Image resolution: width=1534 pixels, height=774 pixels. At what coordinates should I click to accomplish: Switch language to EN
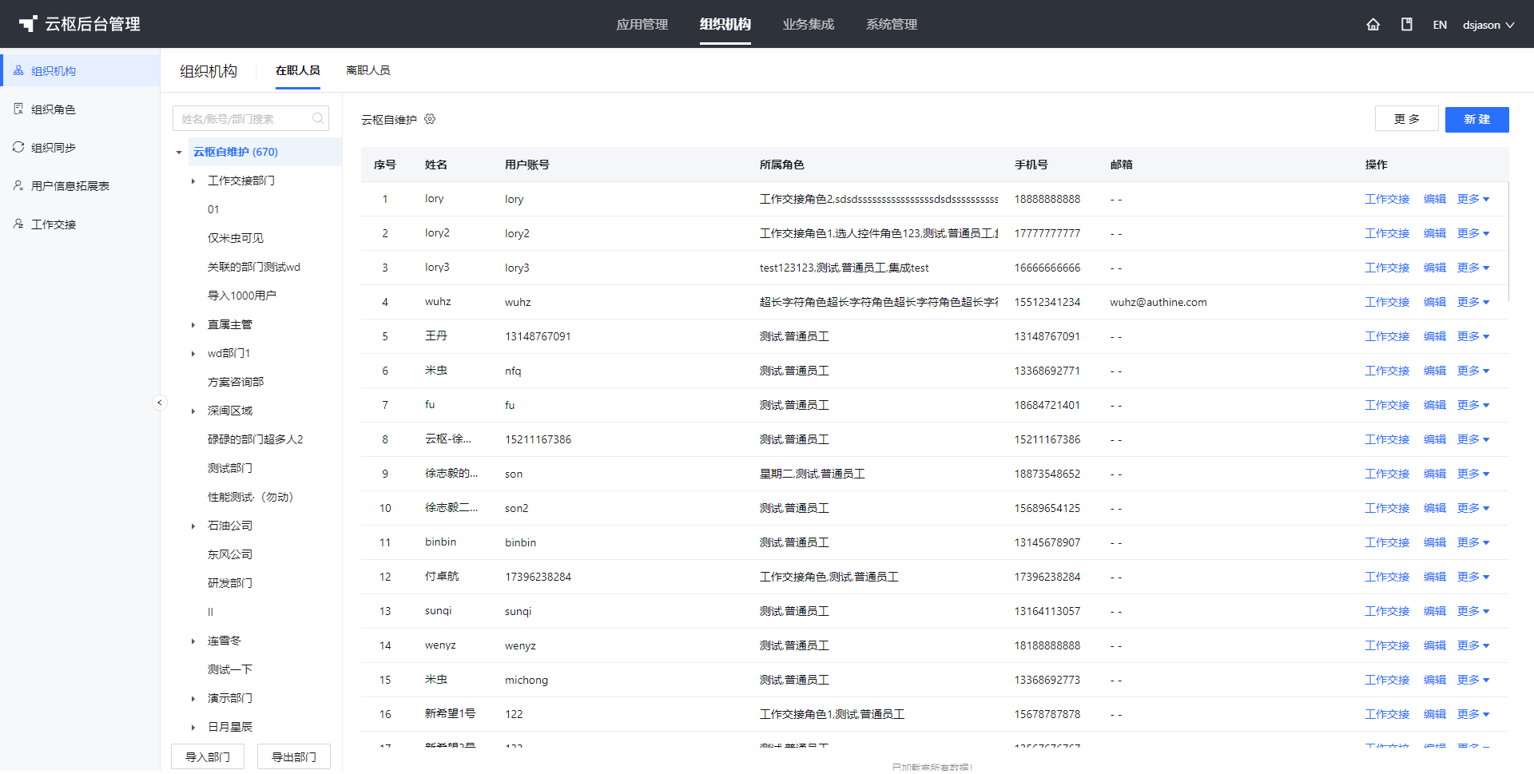[x=1440, y=25]
